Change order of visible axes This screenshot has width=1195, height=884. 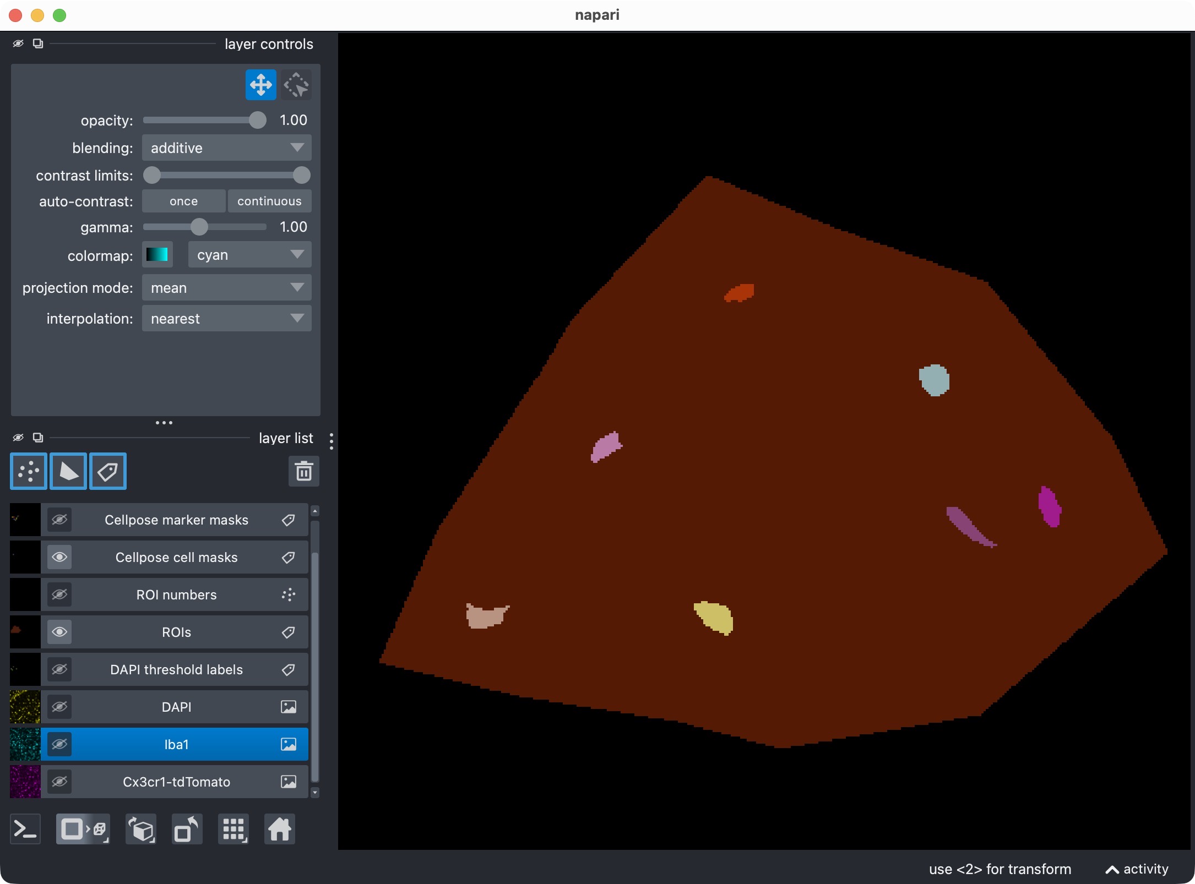click(x=141, y=829)
